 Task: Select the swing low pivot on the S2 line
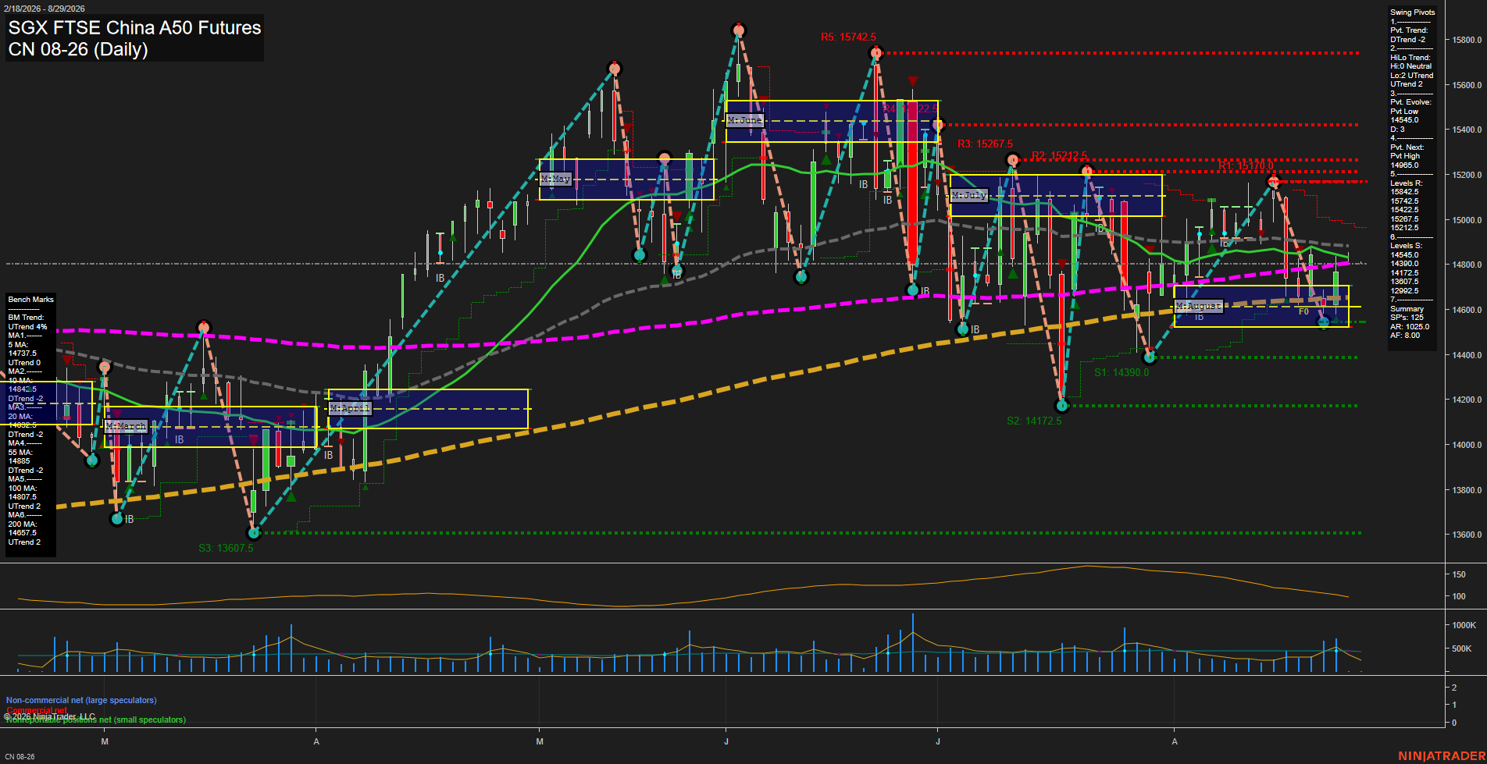pos(1061,406)
